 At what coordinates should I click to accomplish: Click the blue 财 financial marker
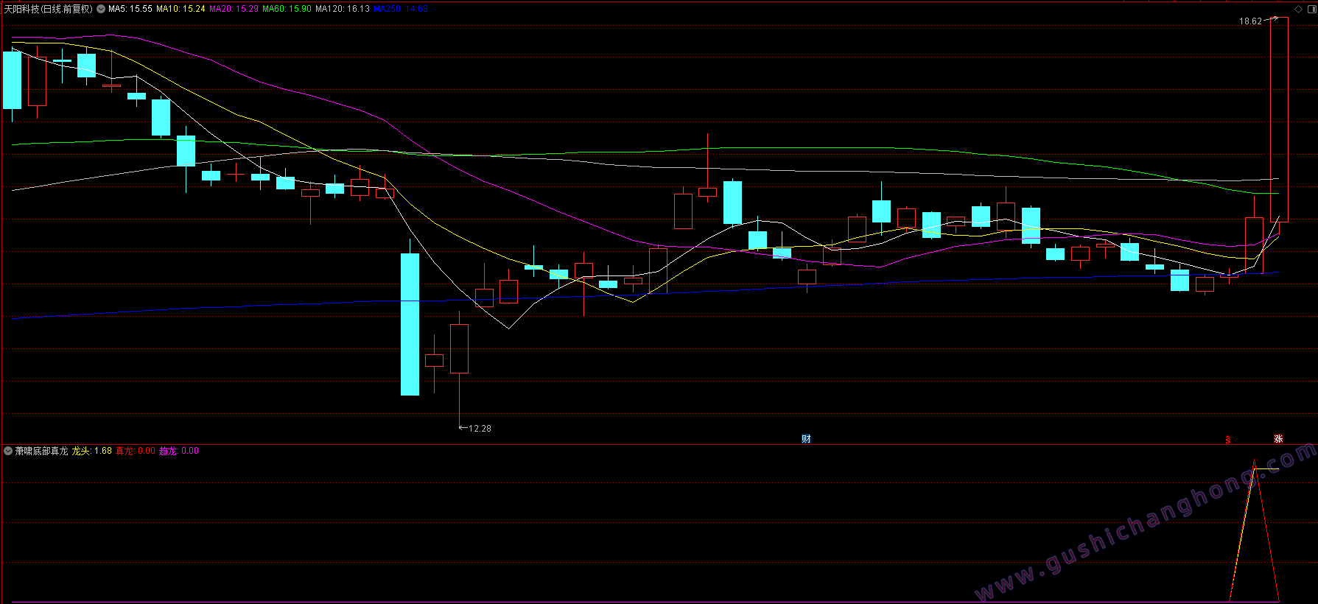(806, 439)
